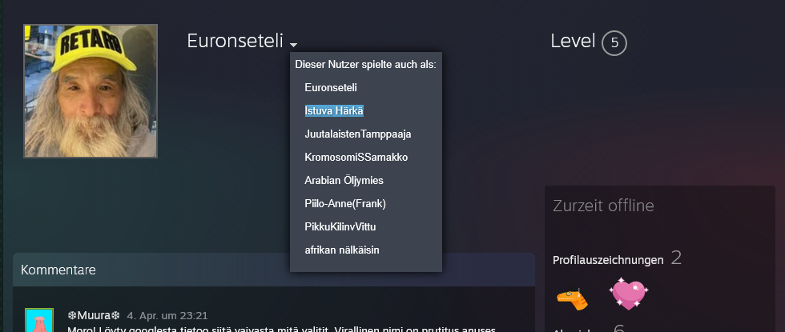Click the orange profile award icon
Screen dimensions: 785x332
573,298
